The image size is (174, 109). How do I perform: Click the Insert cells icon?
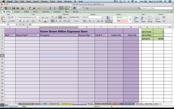click(x=136, y=18)
